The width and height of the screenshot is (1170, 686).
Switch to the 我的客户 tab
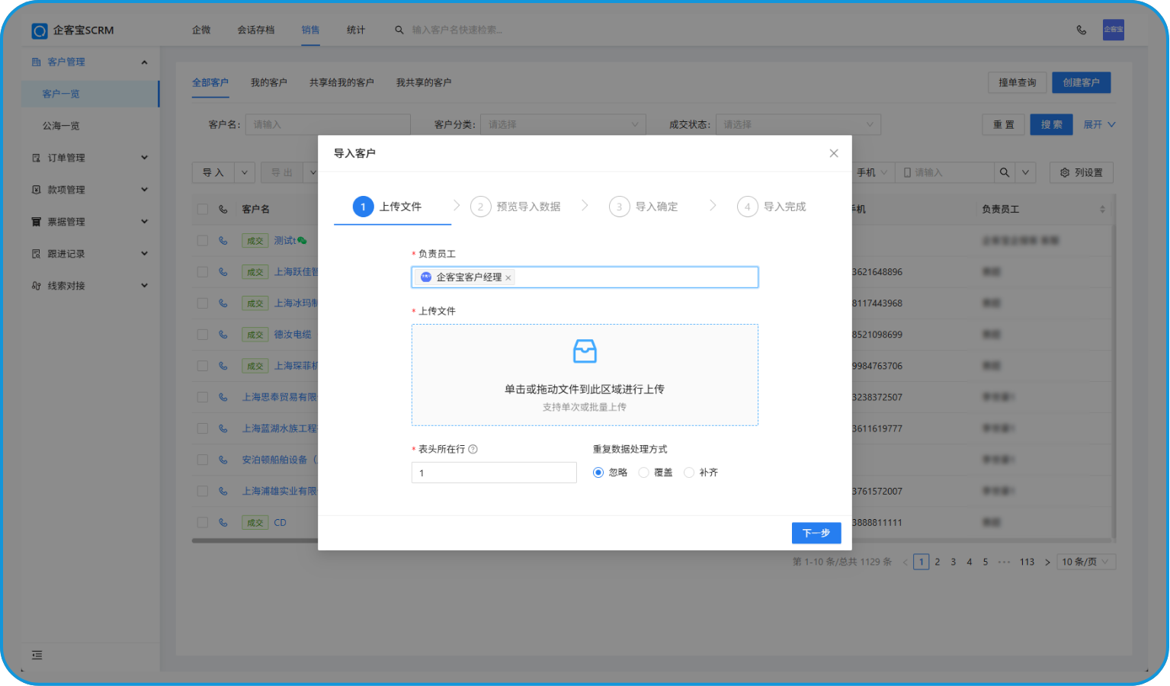point(268,82)
